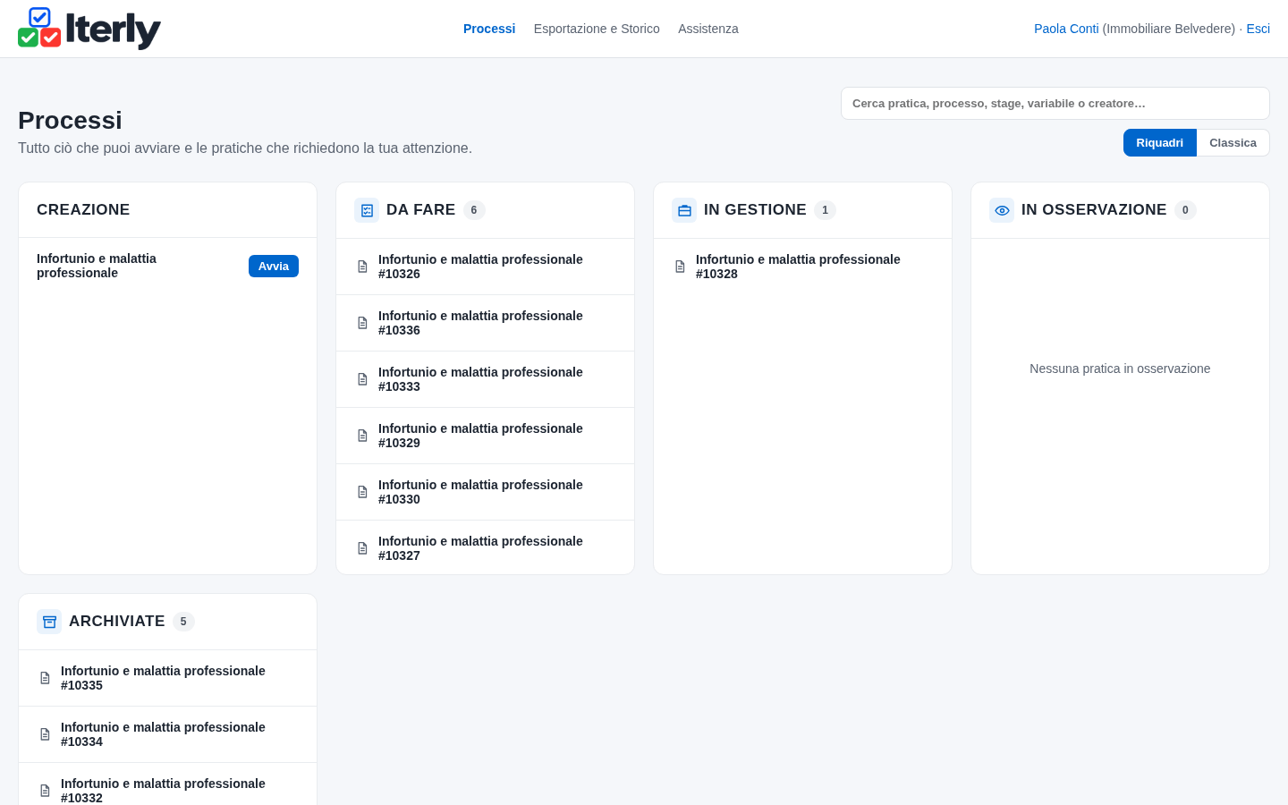Click document icon beside pratica #10335
The image size is (1288, 805).
(45, 678)
